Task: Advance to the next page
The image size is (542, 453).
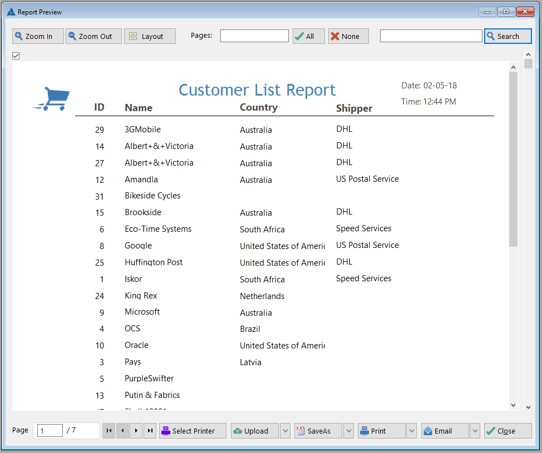Action: coord(136,431)
